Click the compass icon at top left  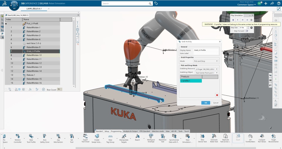pos(14,5)
